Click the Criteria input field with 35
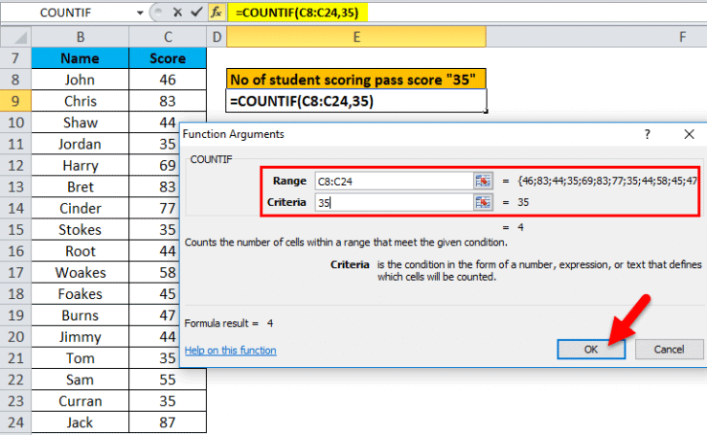This screenshot has width=707, height=435. (x=394, y=202)
